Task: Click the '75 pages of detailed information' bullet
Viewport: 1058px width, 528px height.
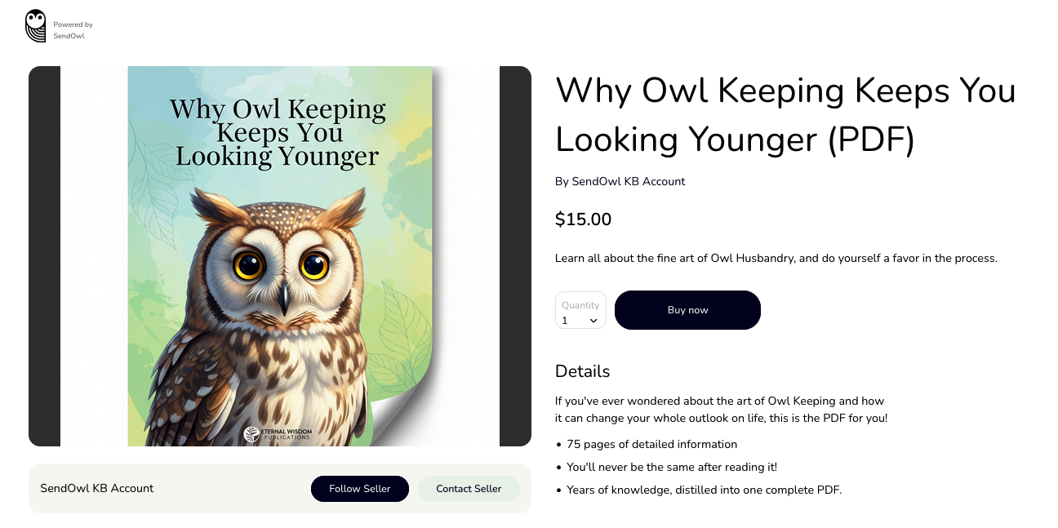Action: [x=651, y=445]
